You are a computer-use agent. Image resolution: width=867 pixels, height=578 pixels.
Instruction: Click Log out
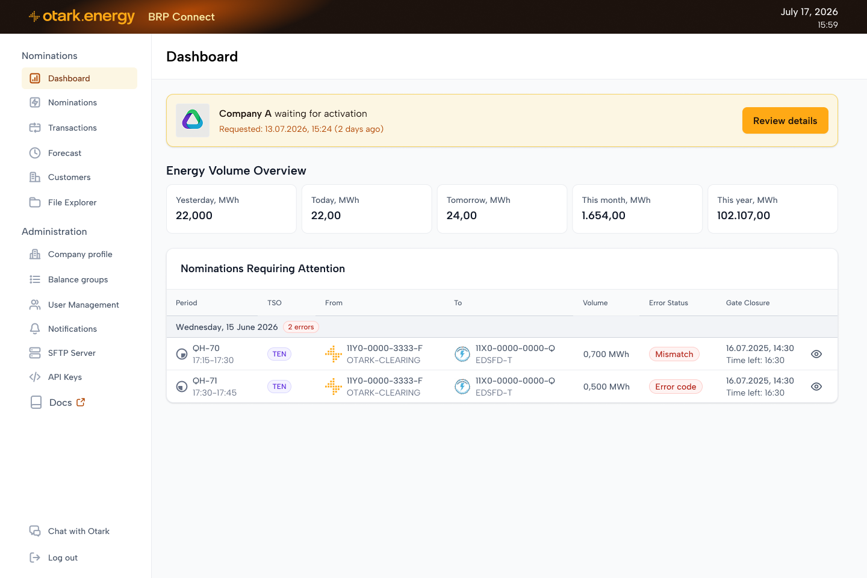click(x=79, y=558)
